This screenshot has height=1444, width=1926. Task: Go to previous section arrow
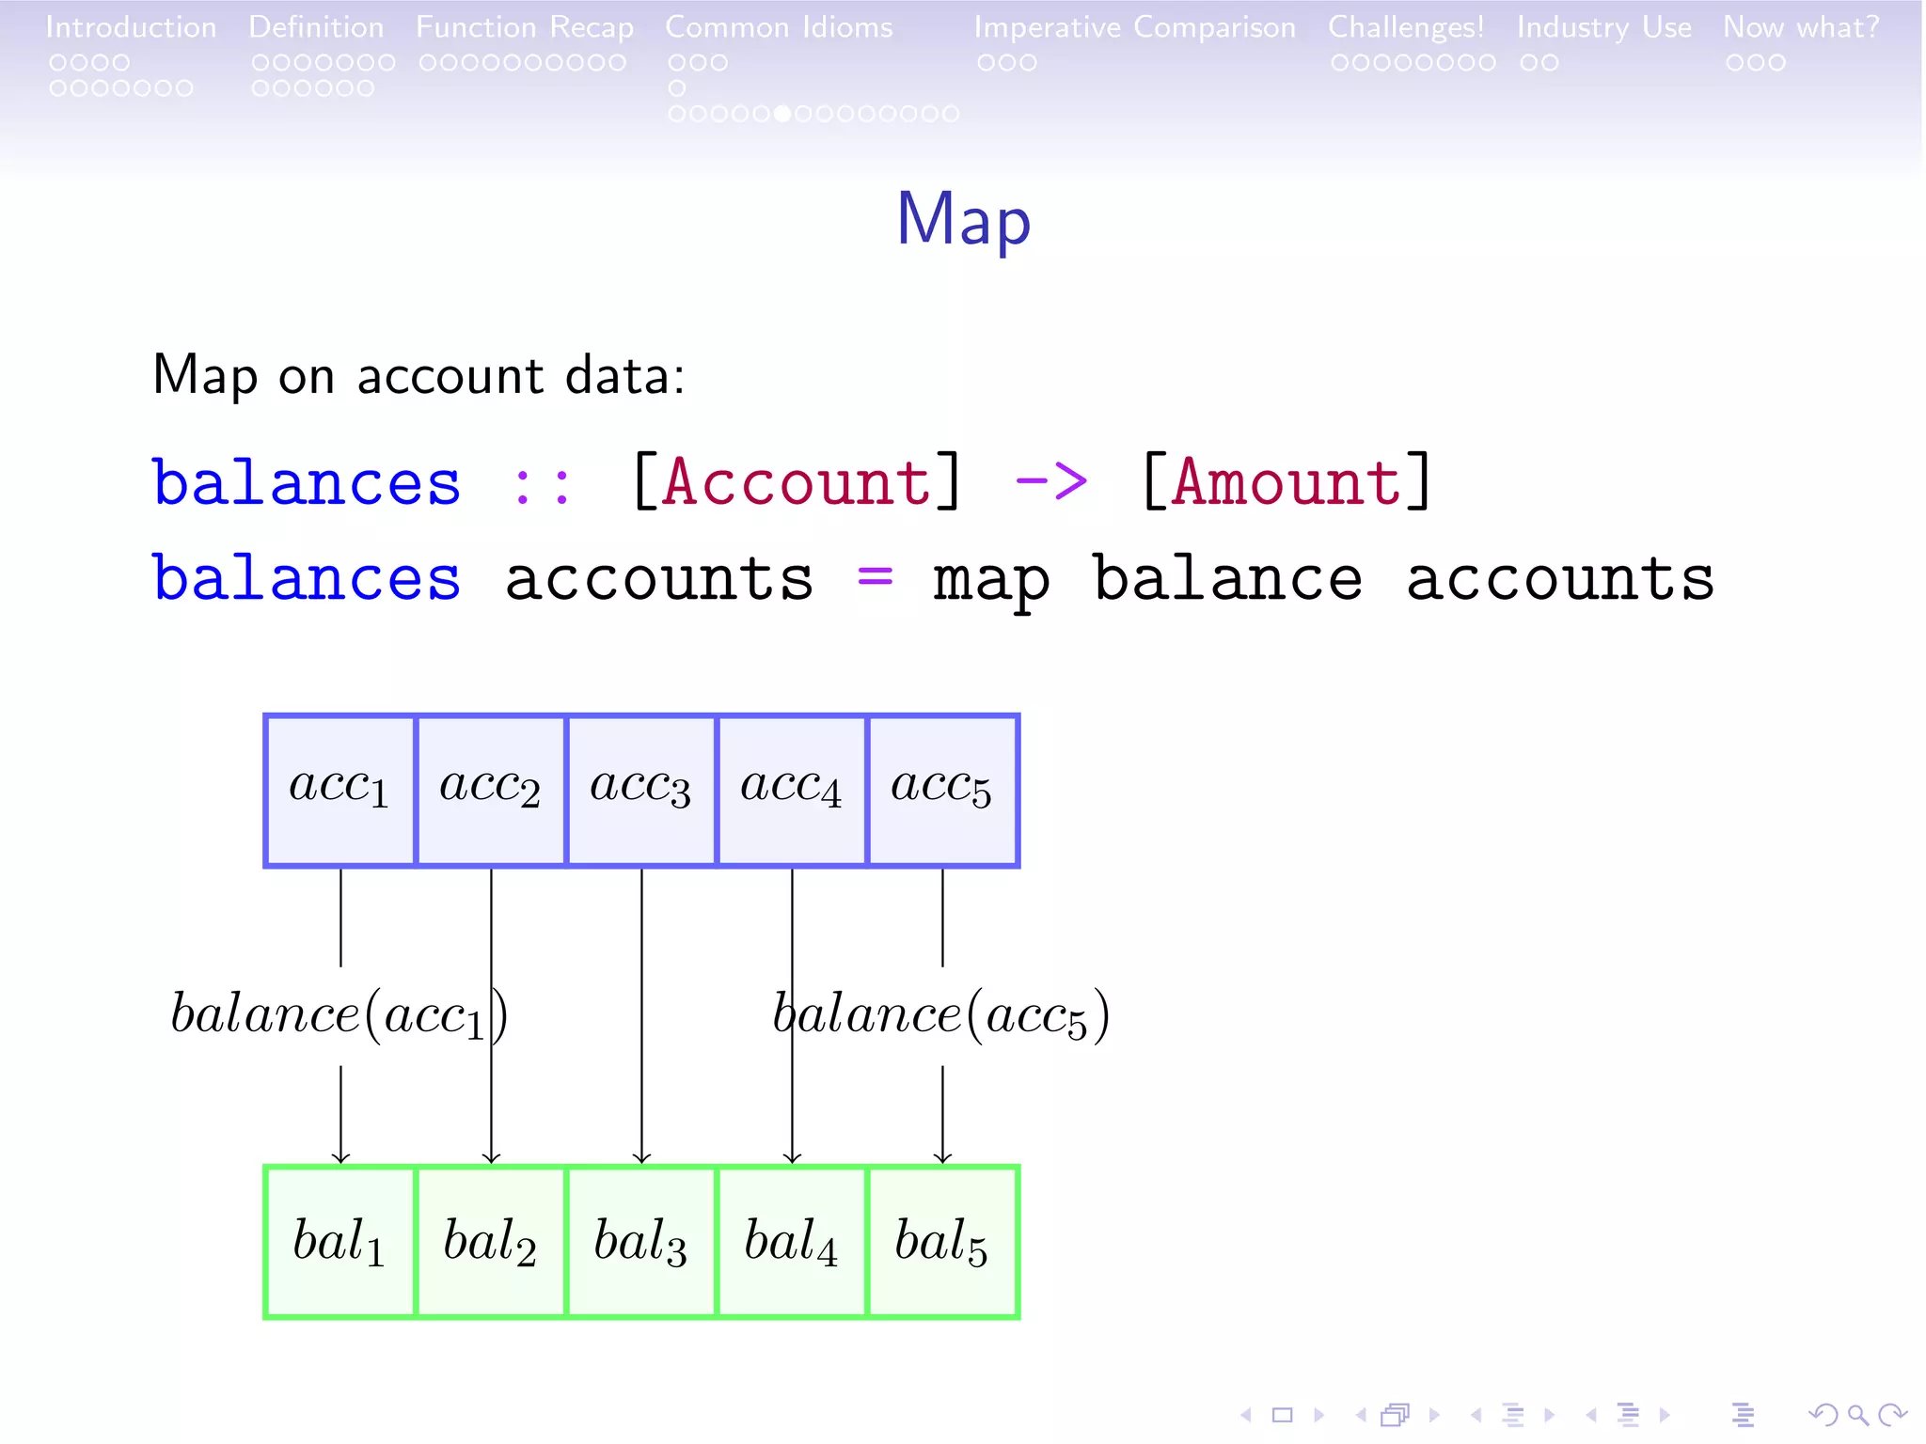[1591, 1415]
